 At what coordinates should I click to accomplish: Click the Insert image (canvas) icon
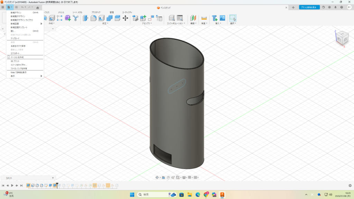click(222, 18)
